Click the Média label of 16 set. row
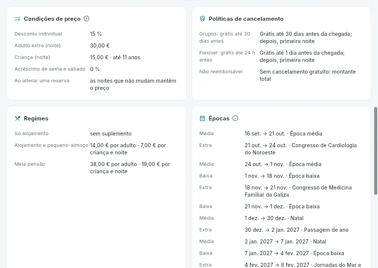Image resolution: width=378 pixels, height=268 pixels. click(207, 134)
